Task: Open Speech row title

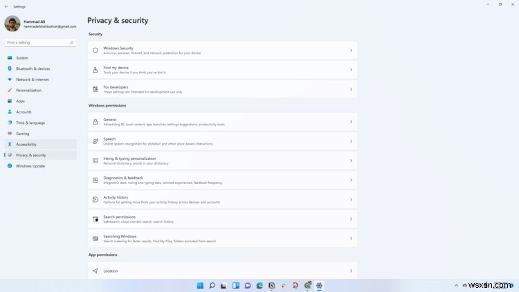Action: tap(109, 139)
